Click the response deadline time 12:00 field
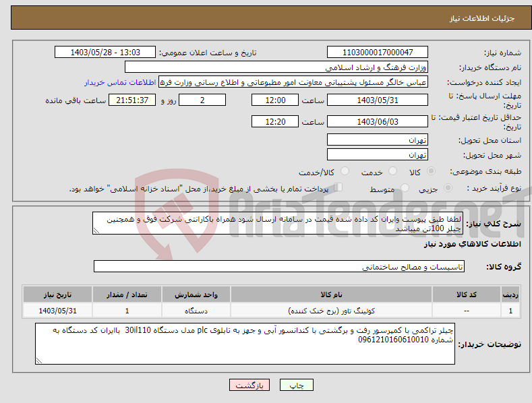 (275, 100)
